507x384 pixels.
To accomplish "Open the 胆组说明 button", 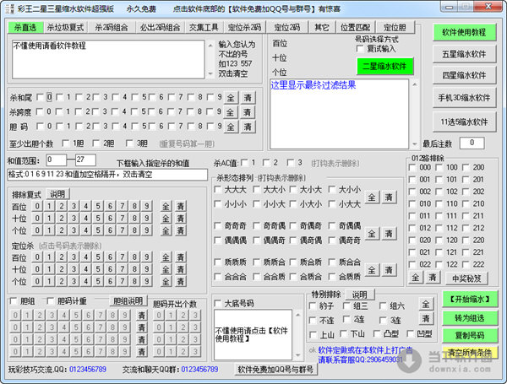I will coord(128,301).
